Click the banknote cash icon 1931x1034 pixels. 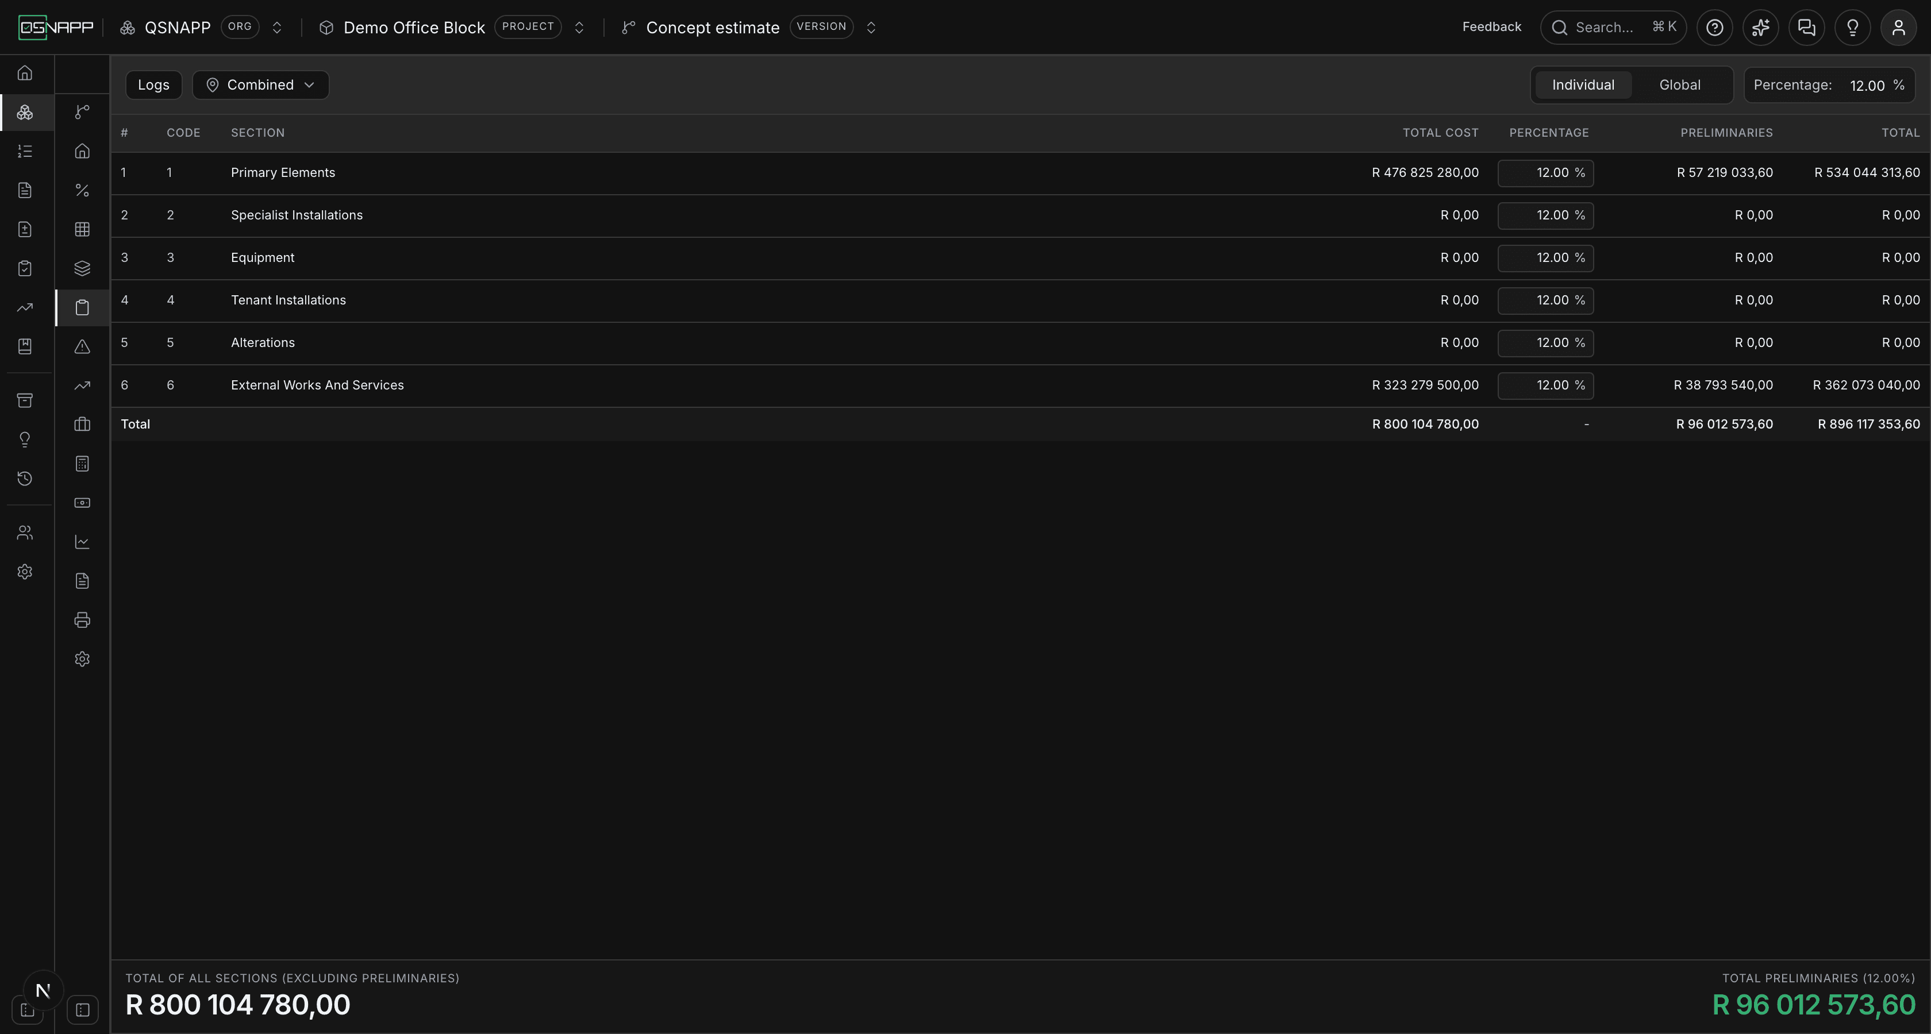pyautogui.click(x=82, y=503)
